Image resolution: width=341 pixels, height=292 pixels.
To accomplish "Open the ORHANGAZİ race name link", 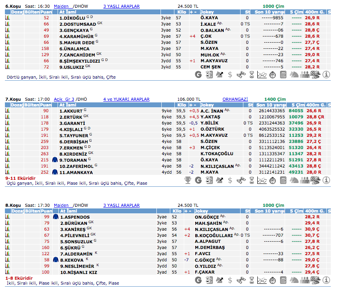I will click(x=235, y=99).
